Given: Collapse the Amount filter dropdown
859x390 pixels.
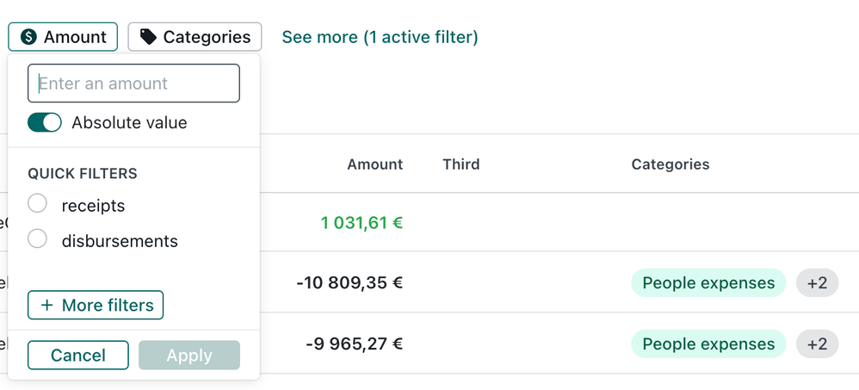Looking at the screenshot, I should [x=63, y=37].
